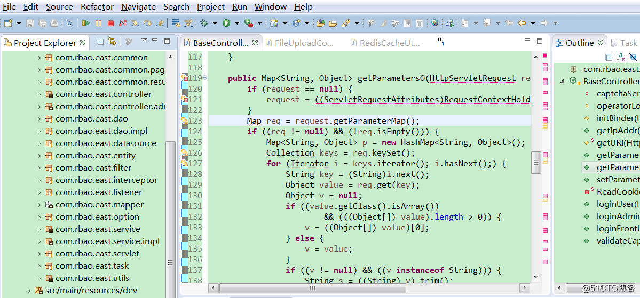Open the Window menu

[x=270, y=7]
